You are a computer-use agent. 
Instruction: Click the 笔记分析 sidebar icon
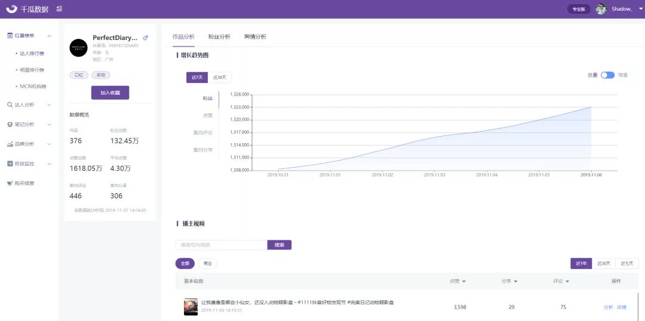coord(10,125)
